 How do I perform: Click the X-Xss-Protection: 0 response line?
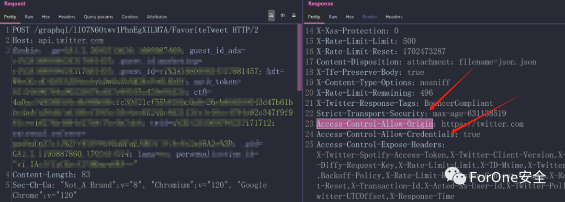click(x=357, y=31)
